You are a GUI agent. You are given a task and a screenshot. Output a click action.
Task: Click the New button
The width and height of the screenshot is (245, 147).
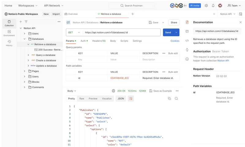46,14
